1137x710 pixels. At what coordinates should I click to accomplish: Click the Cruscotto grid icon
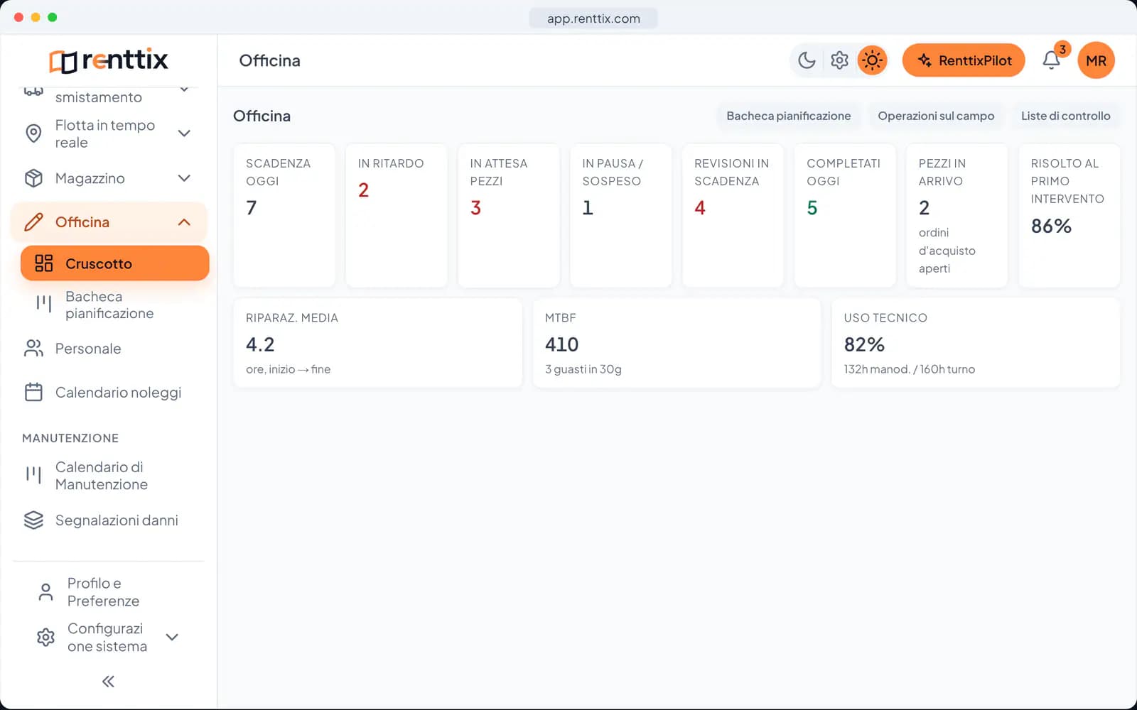(x=44, y=263)
